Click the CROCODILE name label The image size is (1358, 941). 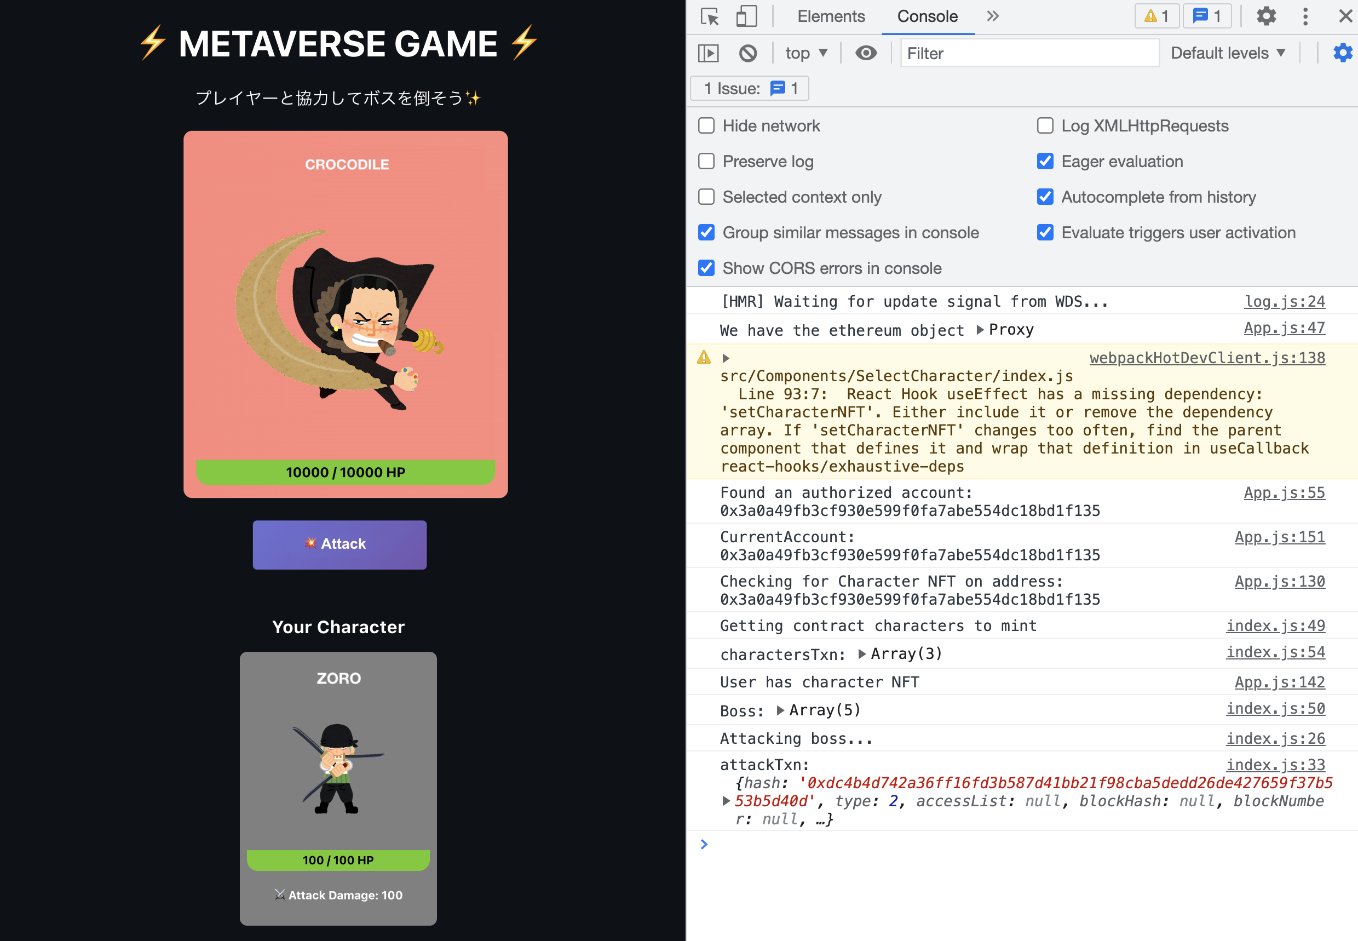[x=347, y=164]
